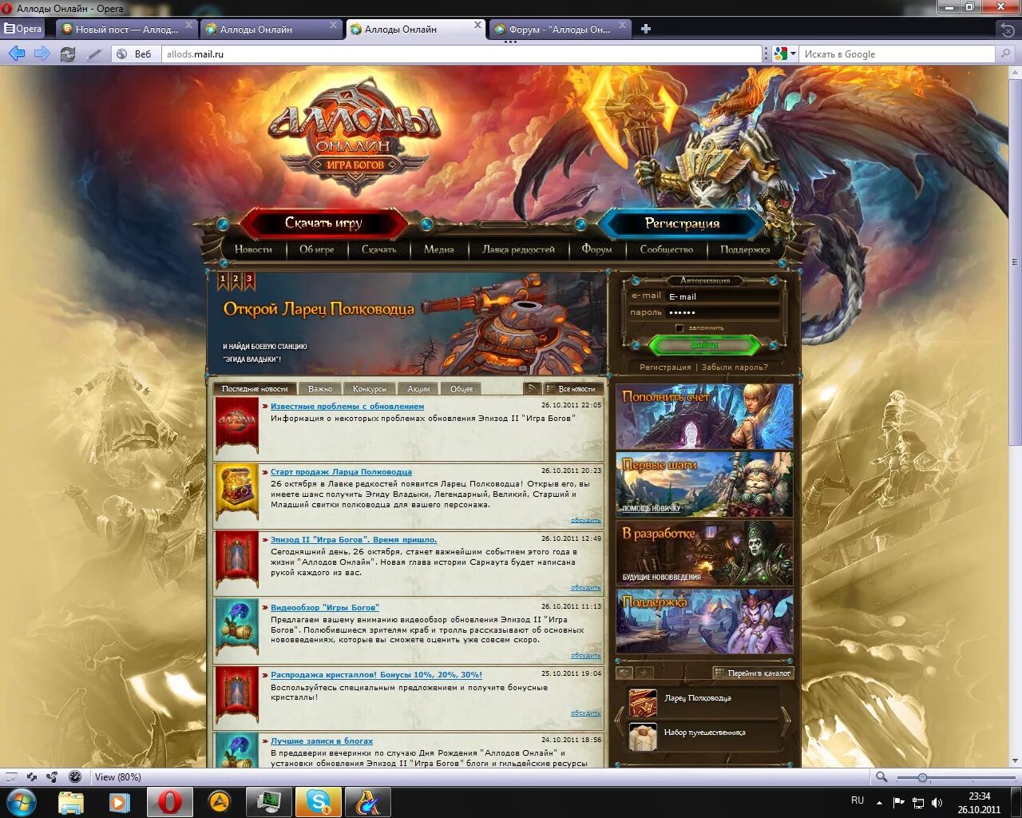Click the Web globe badge in address bar
This screenshot has width=1022, height=818.
(x=133, y=54)
